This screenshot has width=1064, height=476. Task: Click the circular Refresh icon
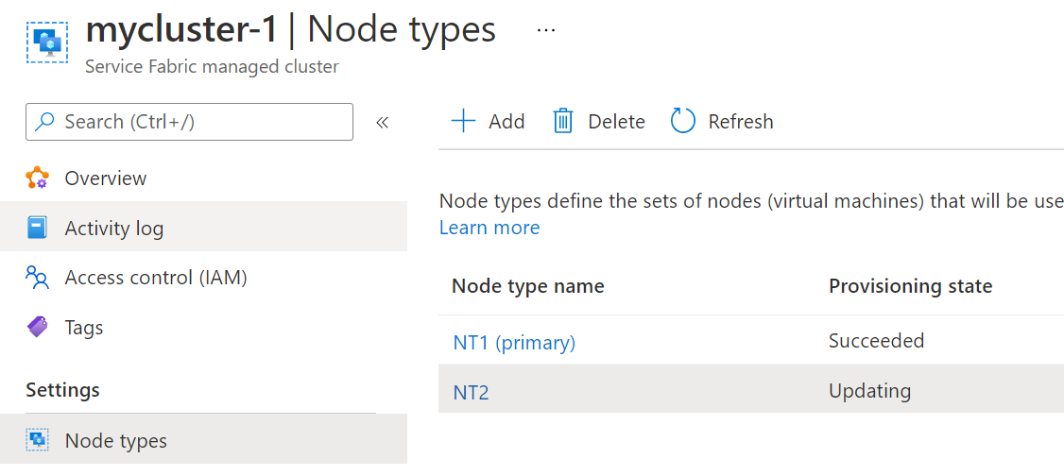tap(682, 121)
